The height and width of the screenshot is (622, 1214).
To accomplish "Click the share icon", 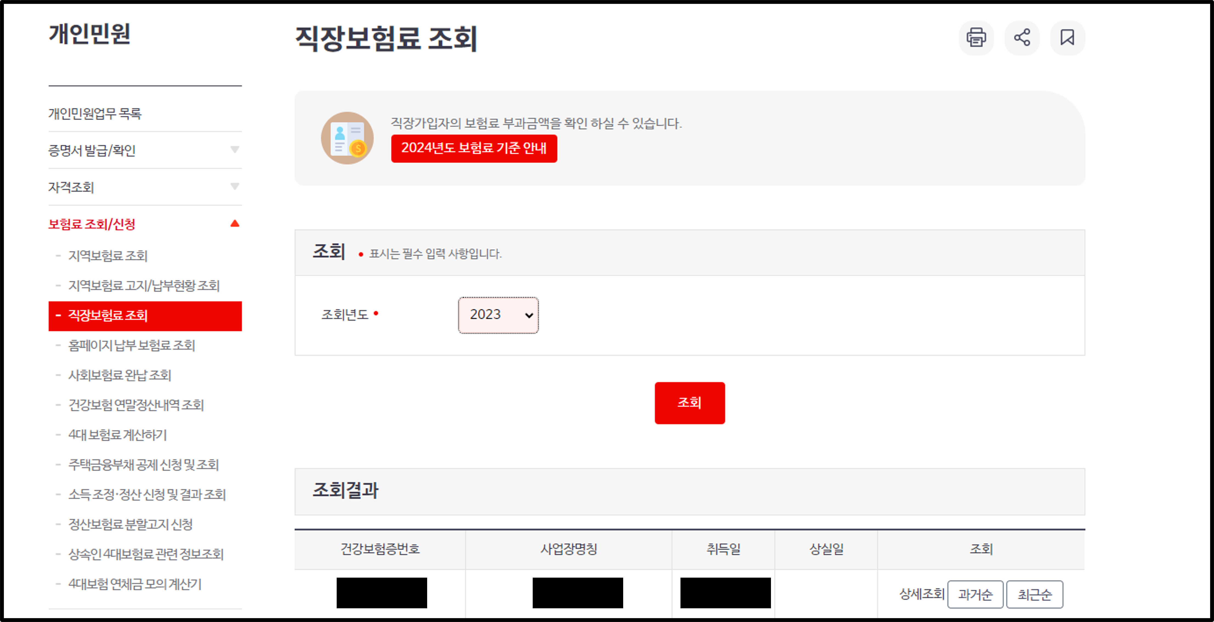I will tap(1021, 38).
